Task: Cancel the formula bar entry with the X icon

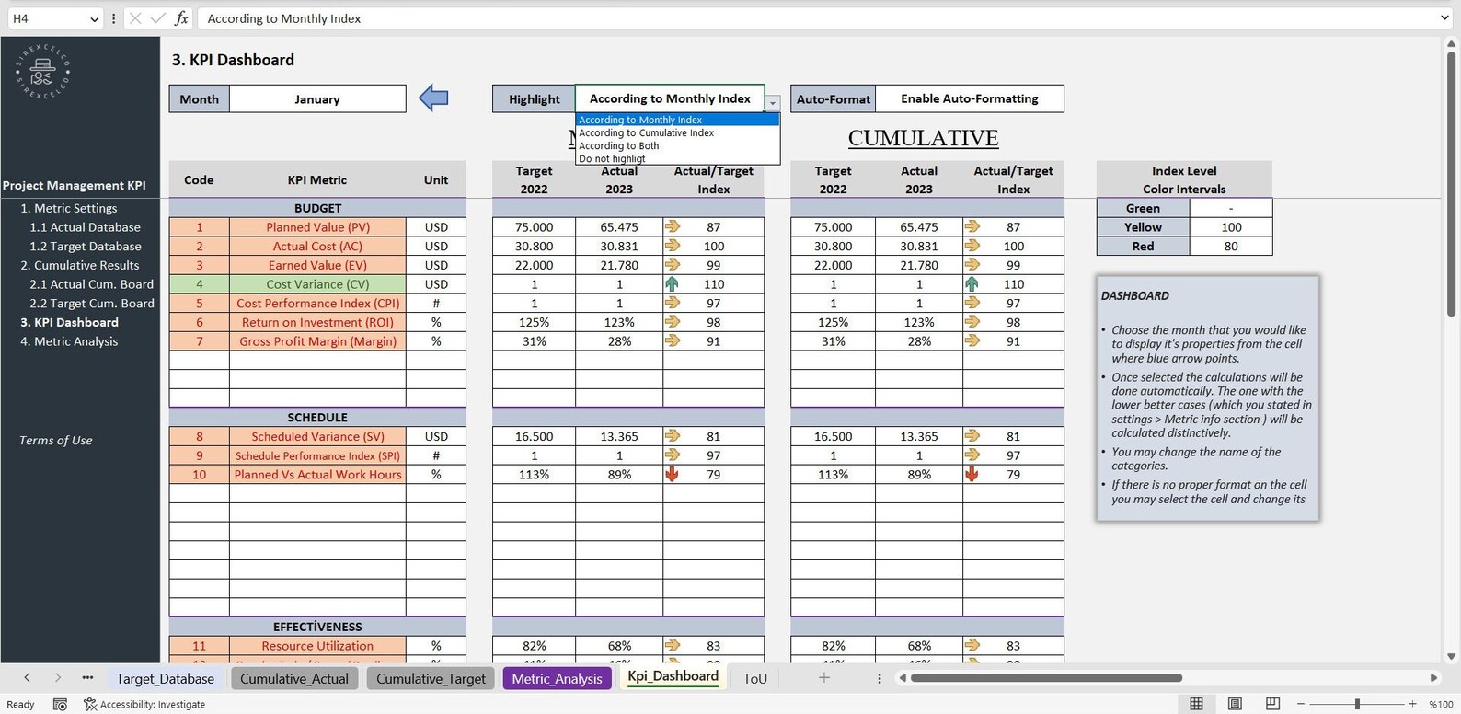Action: click(135, 18)
